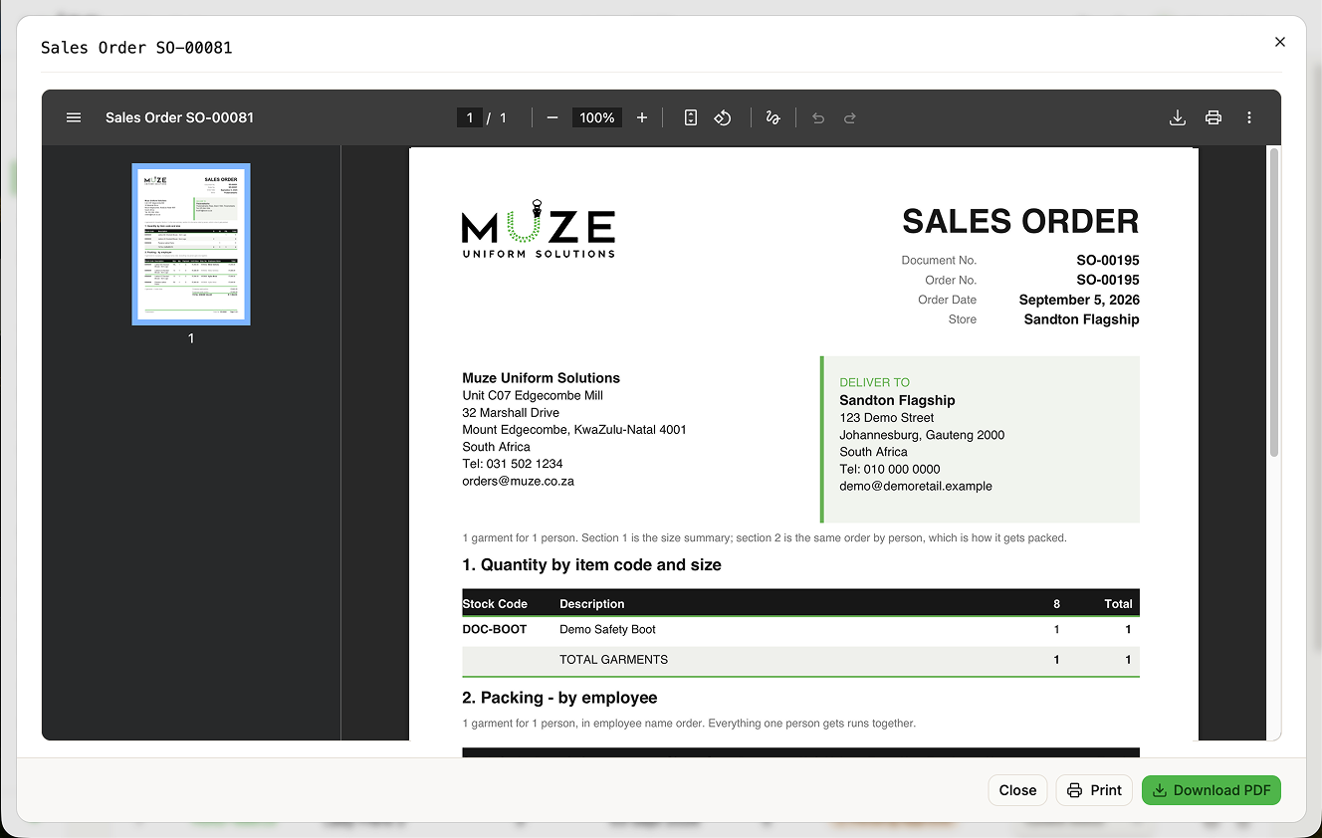The height and width of the screenshot is (838, 1322).
Task: Click the 100% zoom level field
Action: coord(597,117)
